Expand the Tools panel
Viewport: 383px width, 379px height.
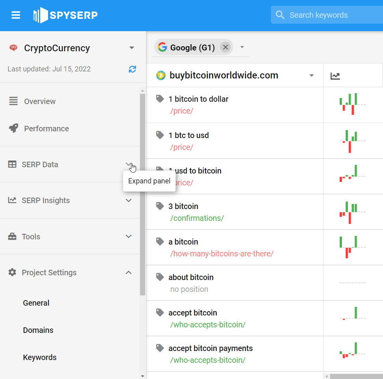(129, 236)
